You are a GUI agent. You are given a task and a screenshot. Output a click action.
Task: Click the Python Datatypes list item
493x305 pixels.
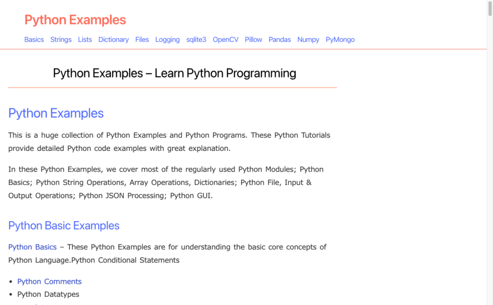pos(48,294)
